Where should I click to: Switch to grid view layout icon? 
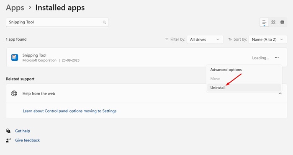(x=273, y=23)
